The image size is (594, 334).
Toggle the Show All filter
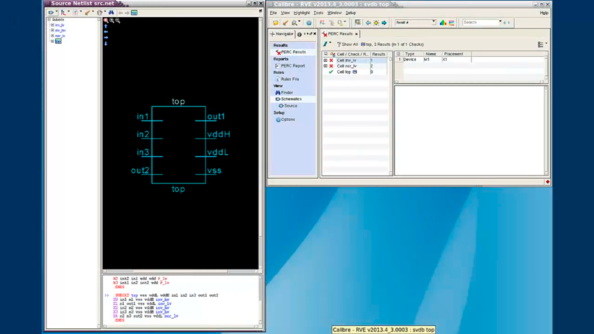[x=347, y=45]
